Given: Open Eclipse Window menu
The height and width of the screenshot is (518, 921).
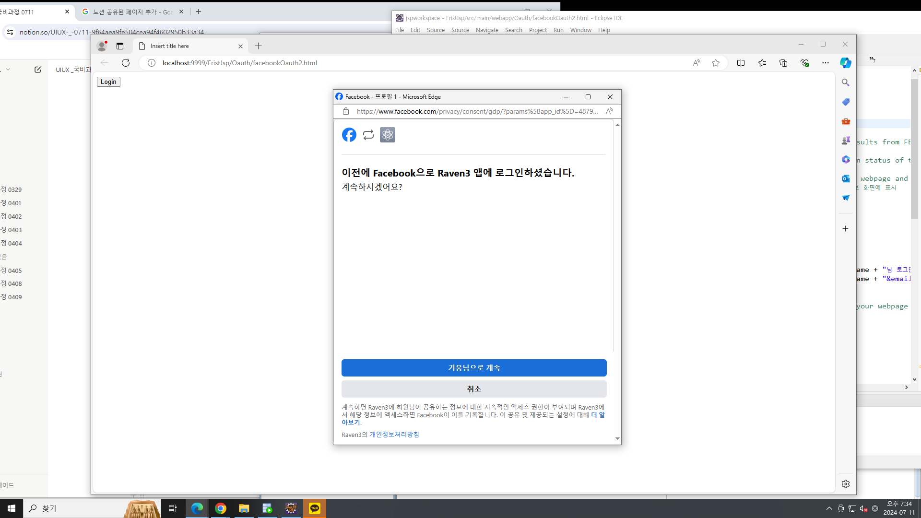Looking at the screenshot, I should tap(580, 30).
